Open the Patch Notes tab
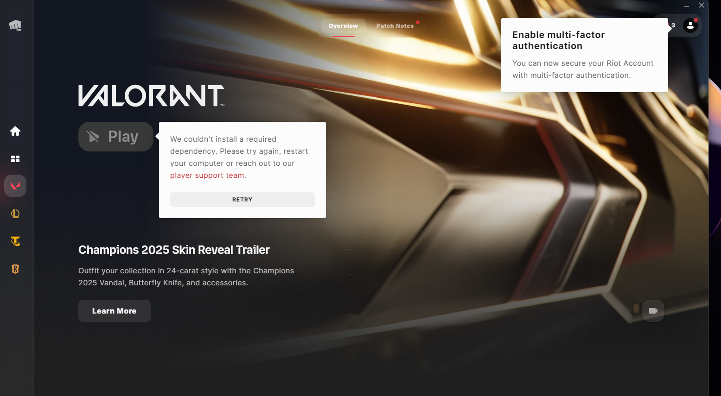Image resolution: width=721 pixels, height=396 pixels. [395, 26]
